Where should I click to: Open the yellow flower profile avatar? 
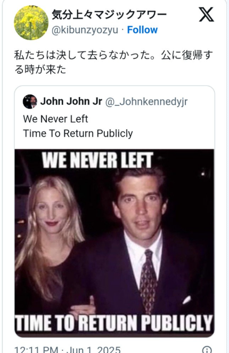31,23
